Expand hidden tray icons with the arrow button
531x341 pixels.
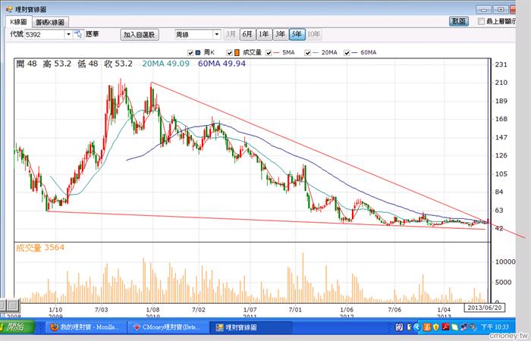click(x=417, y=327)
